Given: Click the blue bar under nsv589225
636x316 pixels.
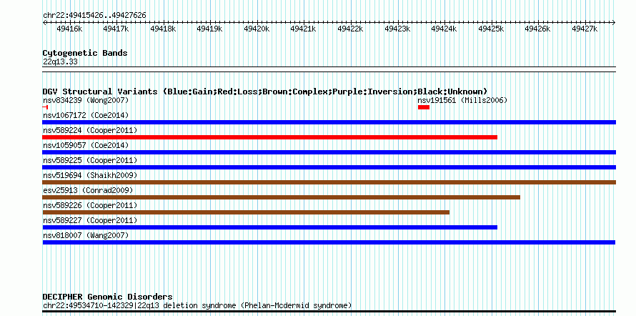Looking at the screenshot, I should [329, 167].
